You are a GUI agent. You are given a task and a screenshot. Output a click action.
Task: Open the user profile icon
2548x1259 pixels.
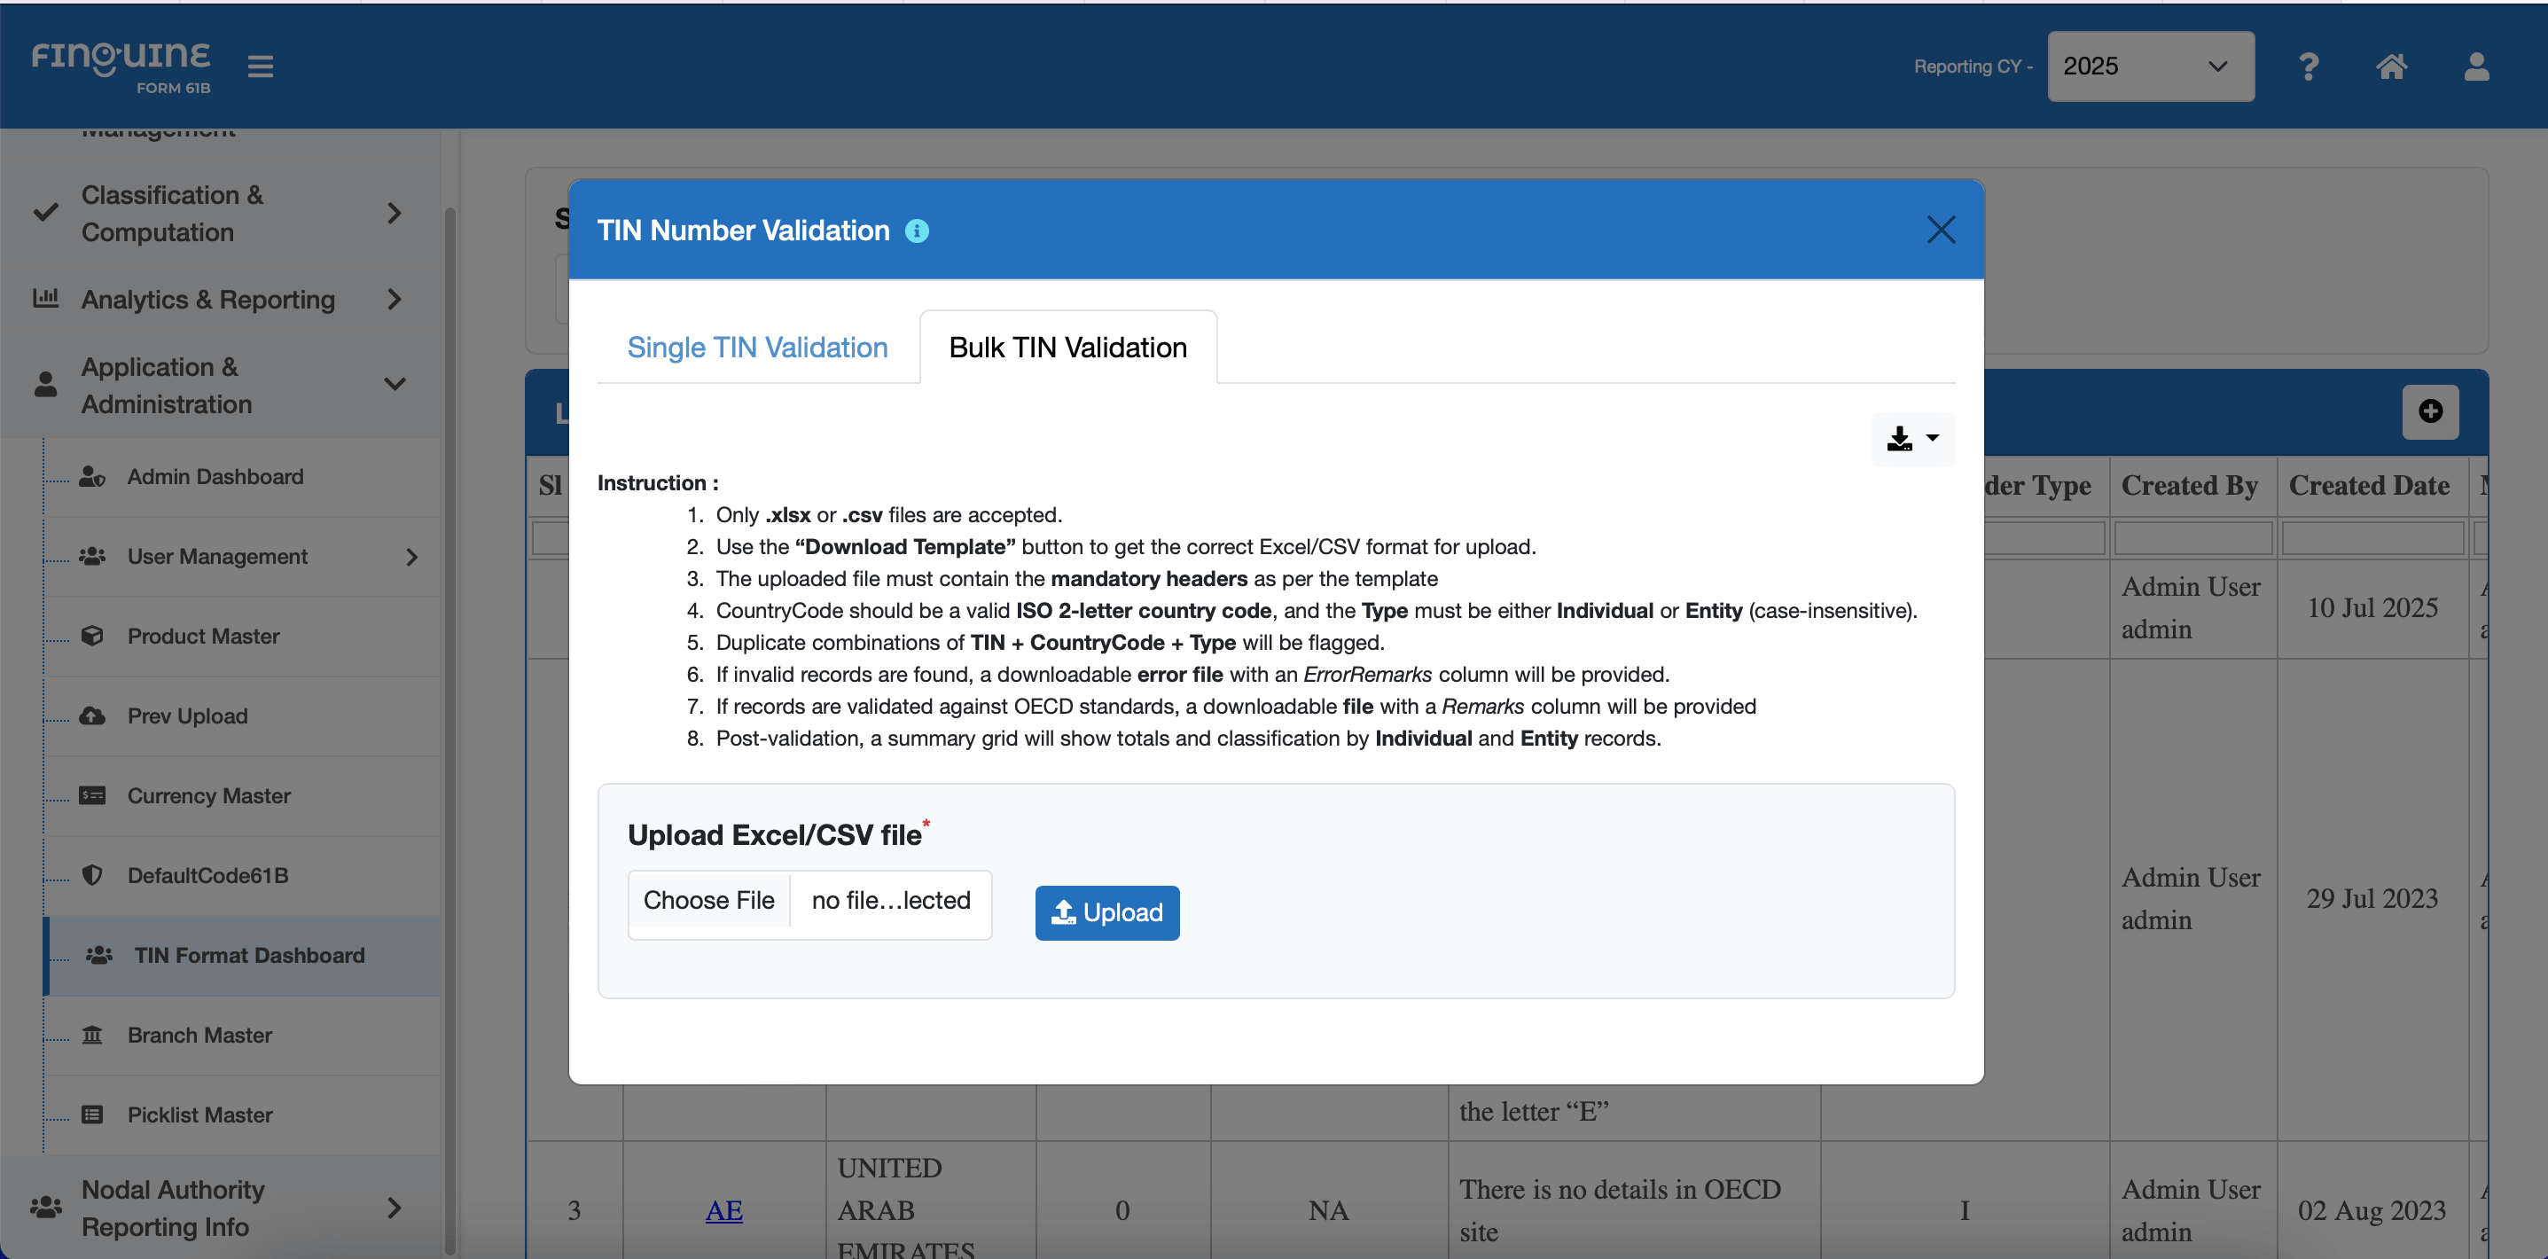click(2477, 66)
